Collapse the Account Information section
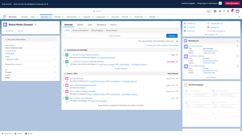242x136 pixels. pyautogui.click(x=6, y=39)
